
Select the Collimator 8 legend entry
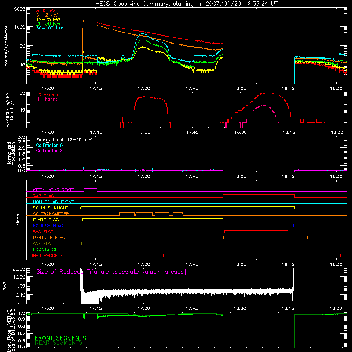click(49, 145)
